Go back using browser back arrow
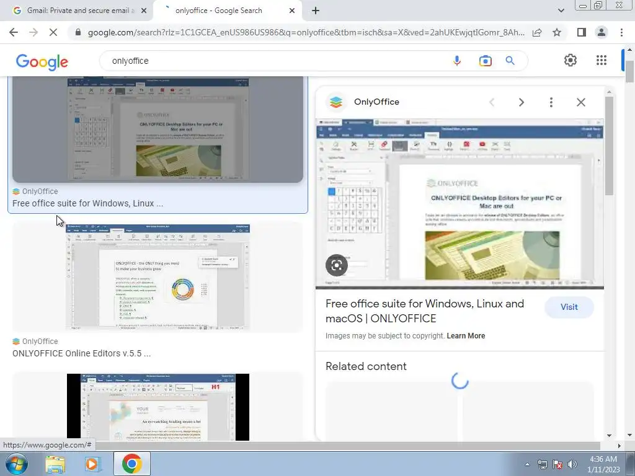Viewport: 635px width, 476px height. tap(14, 32)
